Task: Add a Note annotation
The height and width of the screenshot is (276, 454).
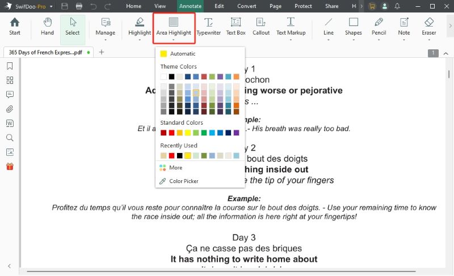Action: tap(403, 27)
